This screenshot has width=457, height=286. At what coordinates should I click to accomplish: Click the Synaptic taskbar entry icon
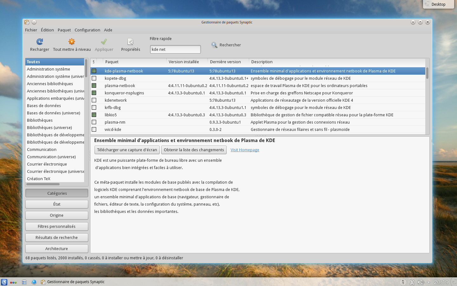(43, 282)
